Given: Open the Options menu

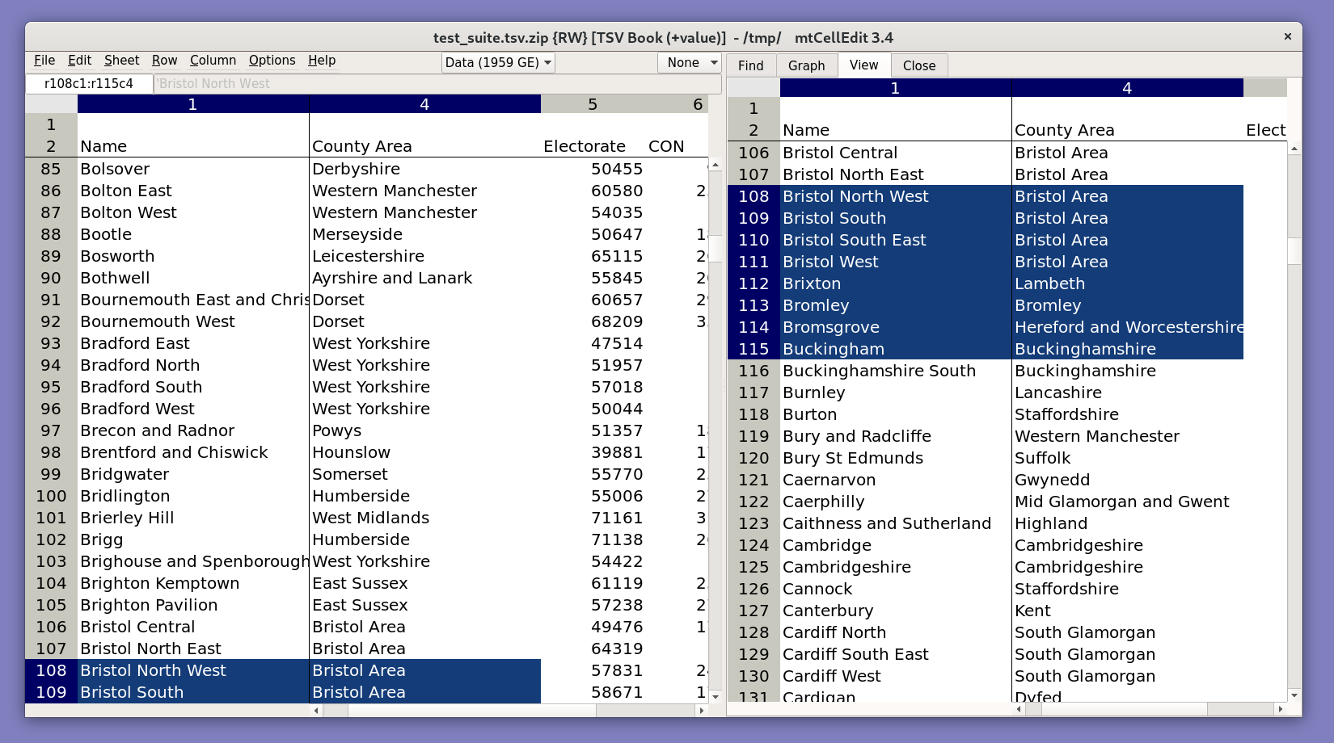Looking at the screenshot, I should click(x=272, y=61).
